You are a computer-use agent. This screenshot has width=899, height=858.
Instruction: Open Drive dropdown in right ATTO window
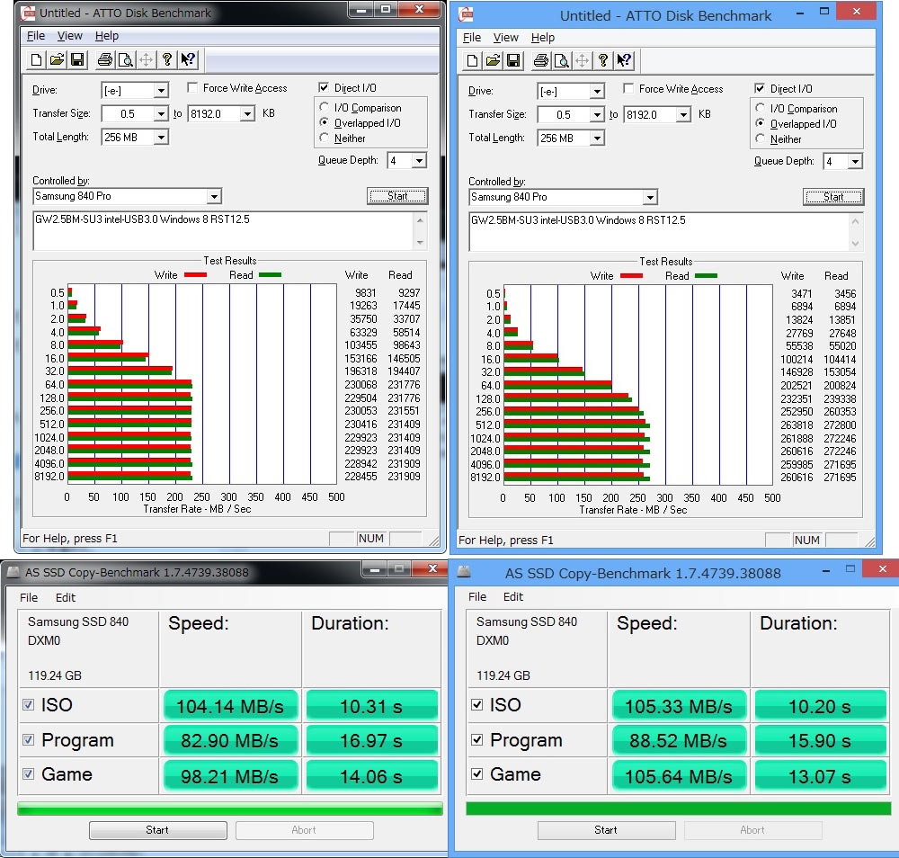click(x=597, y=91)
